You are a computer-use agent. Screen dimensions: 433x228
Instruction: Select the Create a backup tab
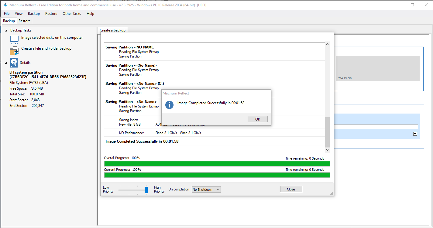(x=113, y=30)
